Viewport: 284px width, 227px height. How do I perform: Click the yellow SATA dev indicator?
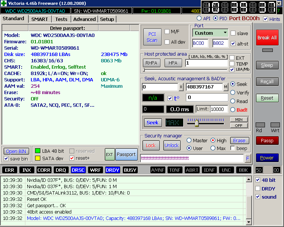click(37, 158)
